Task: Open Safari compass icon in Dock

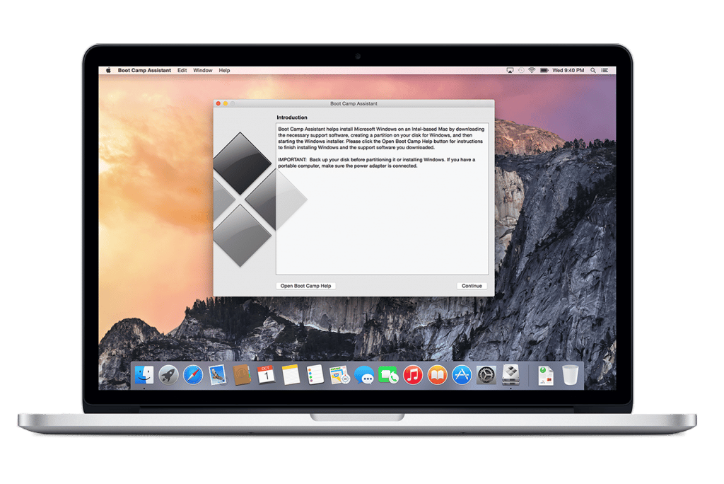Action: coord(193,375)
